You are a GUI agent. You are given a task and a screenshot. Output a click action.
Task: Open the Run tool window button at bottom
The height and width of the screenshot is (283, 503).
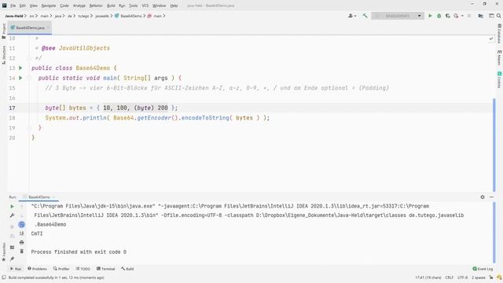pos(16,269)
